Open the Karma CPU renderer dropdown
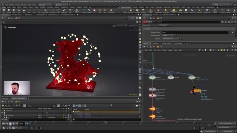Image resolution: width=237 pixels, height=133 pixels. click(123, 26)
